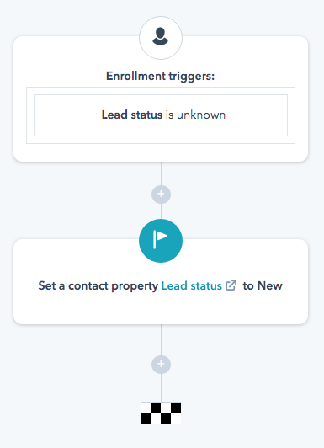Open the Lead status property link

[x=192, y=285]
